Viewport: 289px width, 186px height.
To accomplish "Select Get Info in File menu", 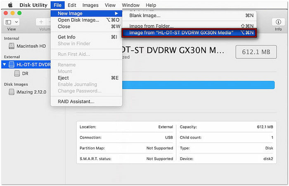I will tap(66, 37).
